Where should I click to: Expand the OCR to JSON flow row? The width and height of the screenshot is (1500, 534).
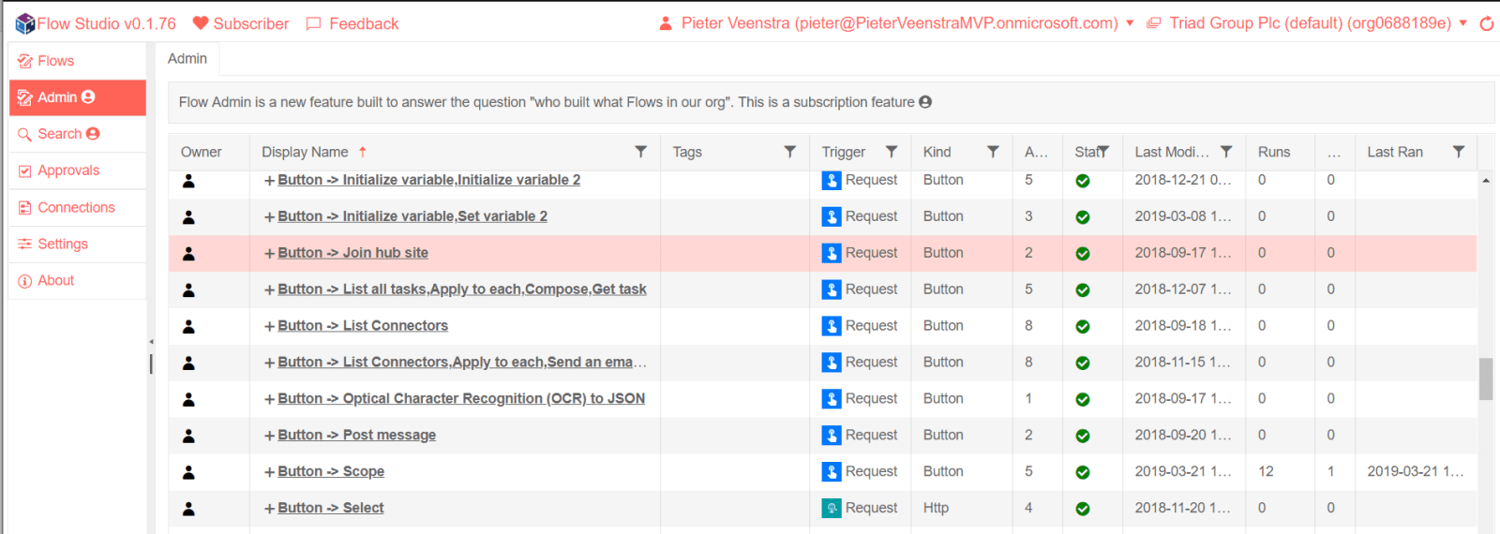pyautogui.click(x=270, y=399)
